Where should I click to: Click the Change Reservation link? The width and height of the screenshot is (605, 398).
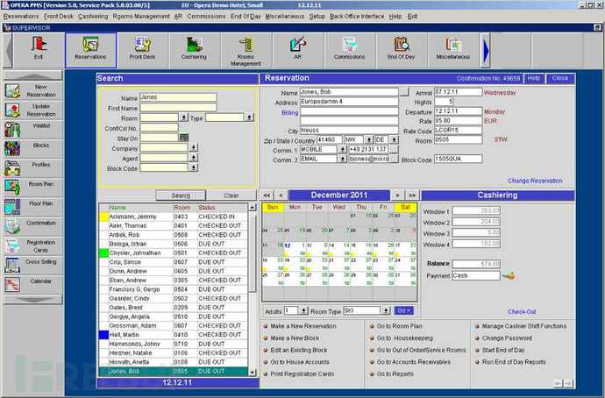click(x=535, y=181)
